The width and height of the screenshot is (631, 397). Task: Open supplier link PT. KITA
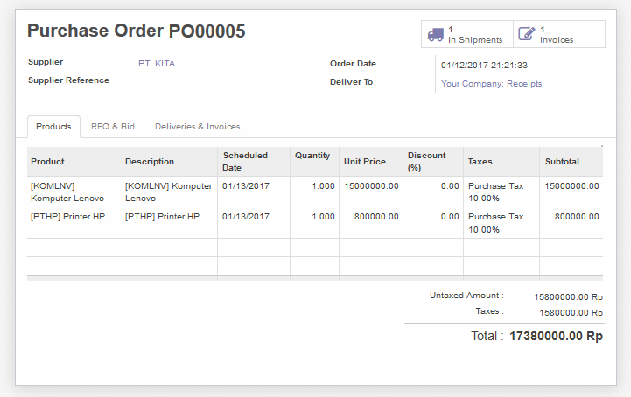158,64
